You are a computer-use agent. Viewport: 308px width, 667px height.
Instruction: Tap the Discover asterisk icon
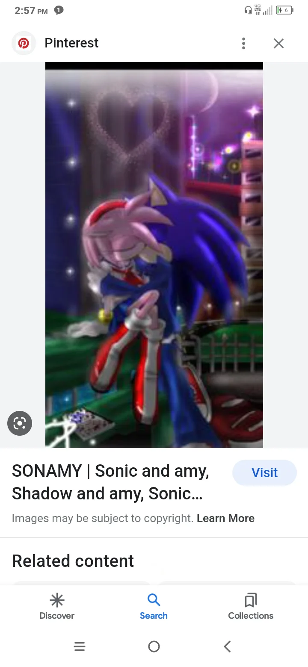(57, 600)
